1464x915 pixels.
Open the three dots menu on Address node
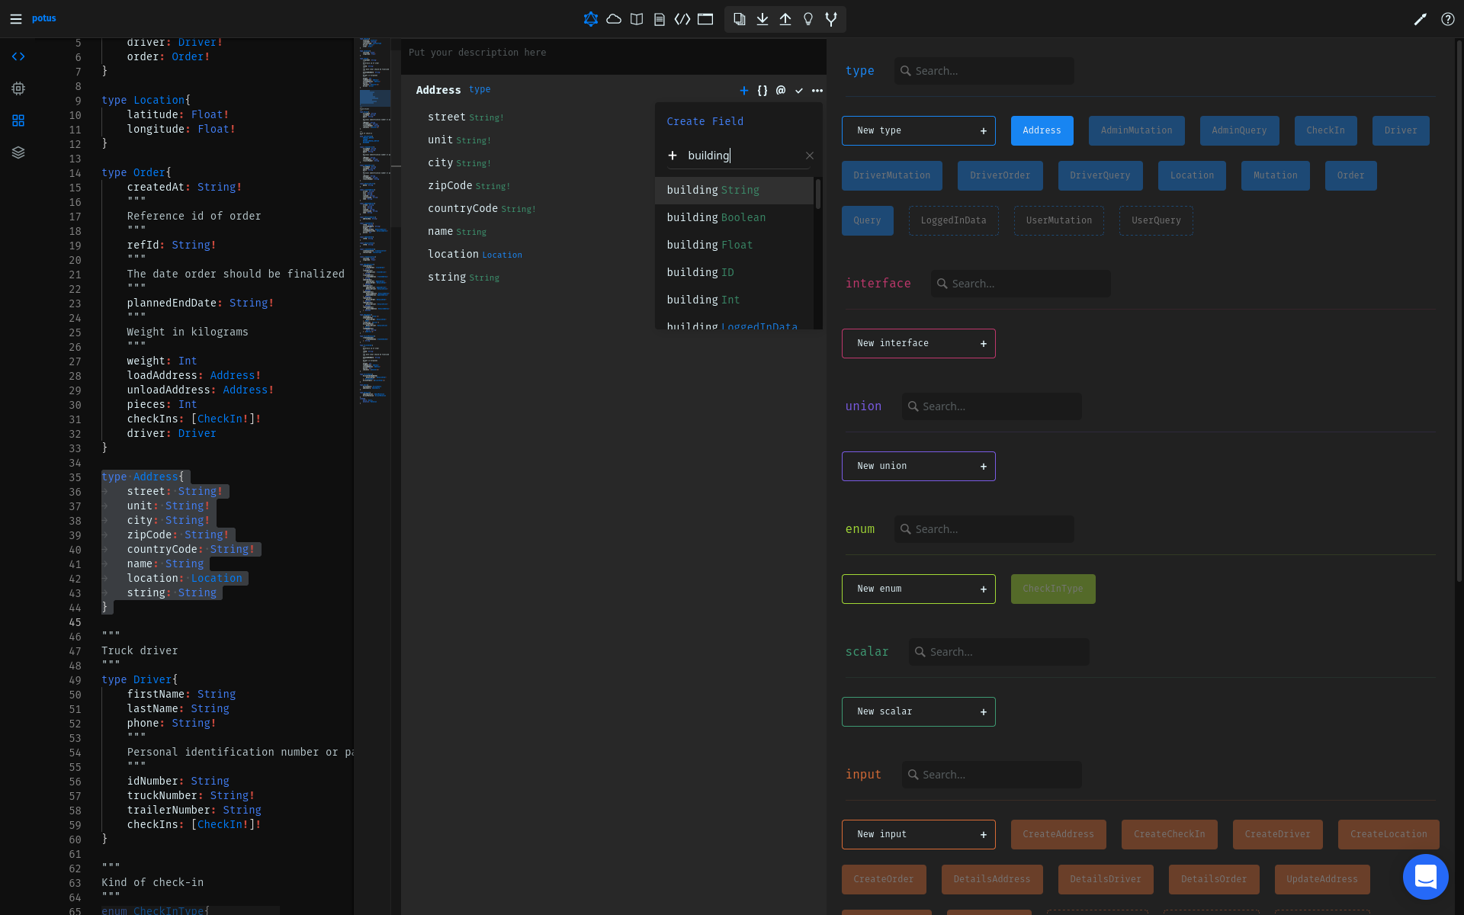coord(817,91)
